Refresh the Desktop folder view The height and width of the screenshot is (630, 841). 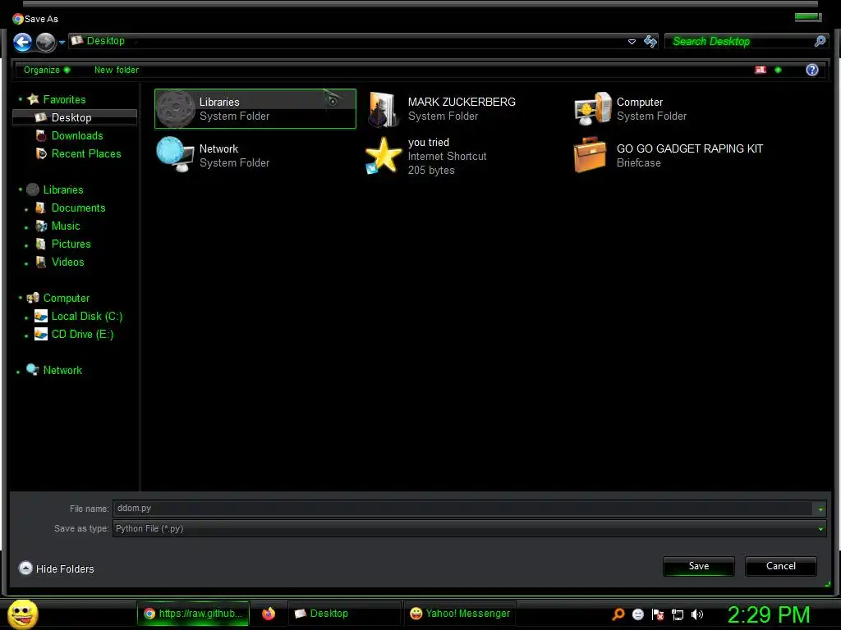(x=650, y=42)
